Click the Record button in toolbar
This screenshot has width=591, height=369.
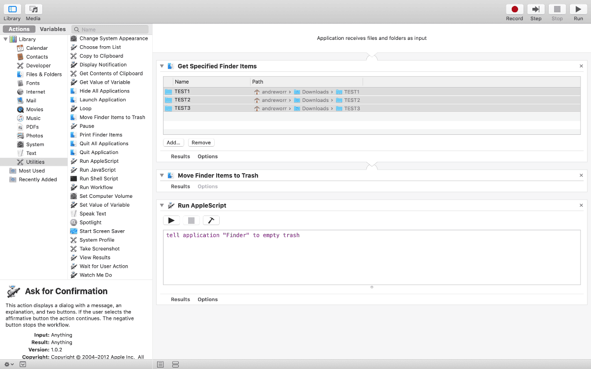click(x=514, y=9)
